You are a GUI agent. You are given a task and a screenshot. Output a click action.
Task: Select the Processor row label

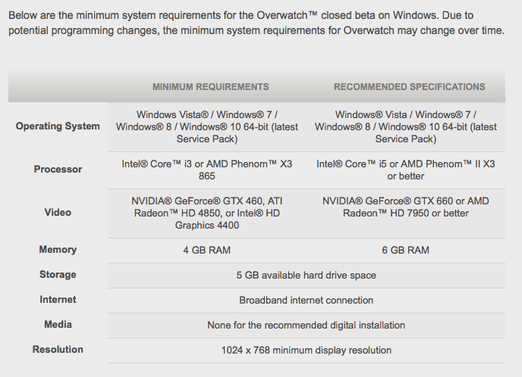coord(58,170)
